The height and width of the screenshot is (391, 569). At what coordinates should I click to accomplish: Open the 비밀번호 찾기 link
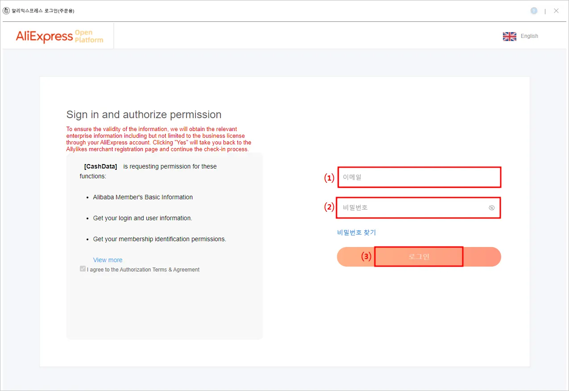coord(357,232)
